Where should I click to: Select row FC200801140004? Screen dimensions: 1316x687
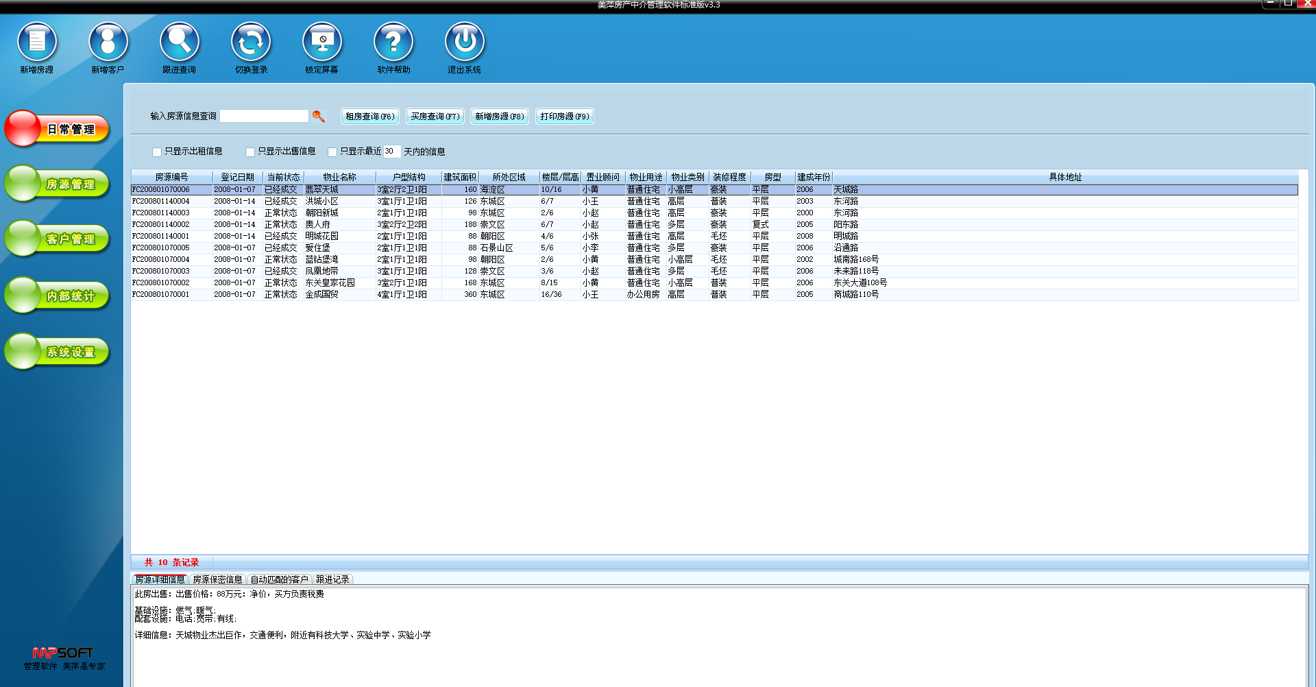[714, 201]
